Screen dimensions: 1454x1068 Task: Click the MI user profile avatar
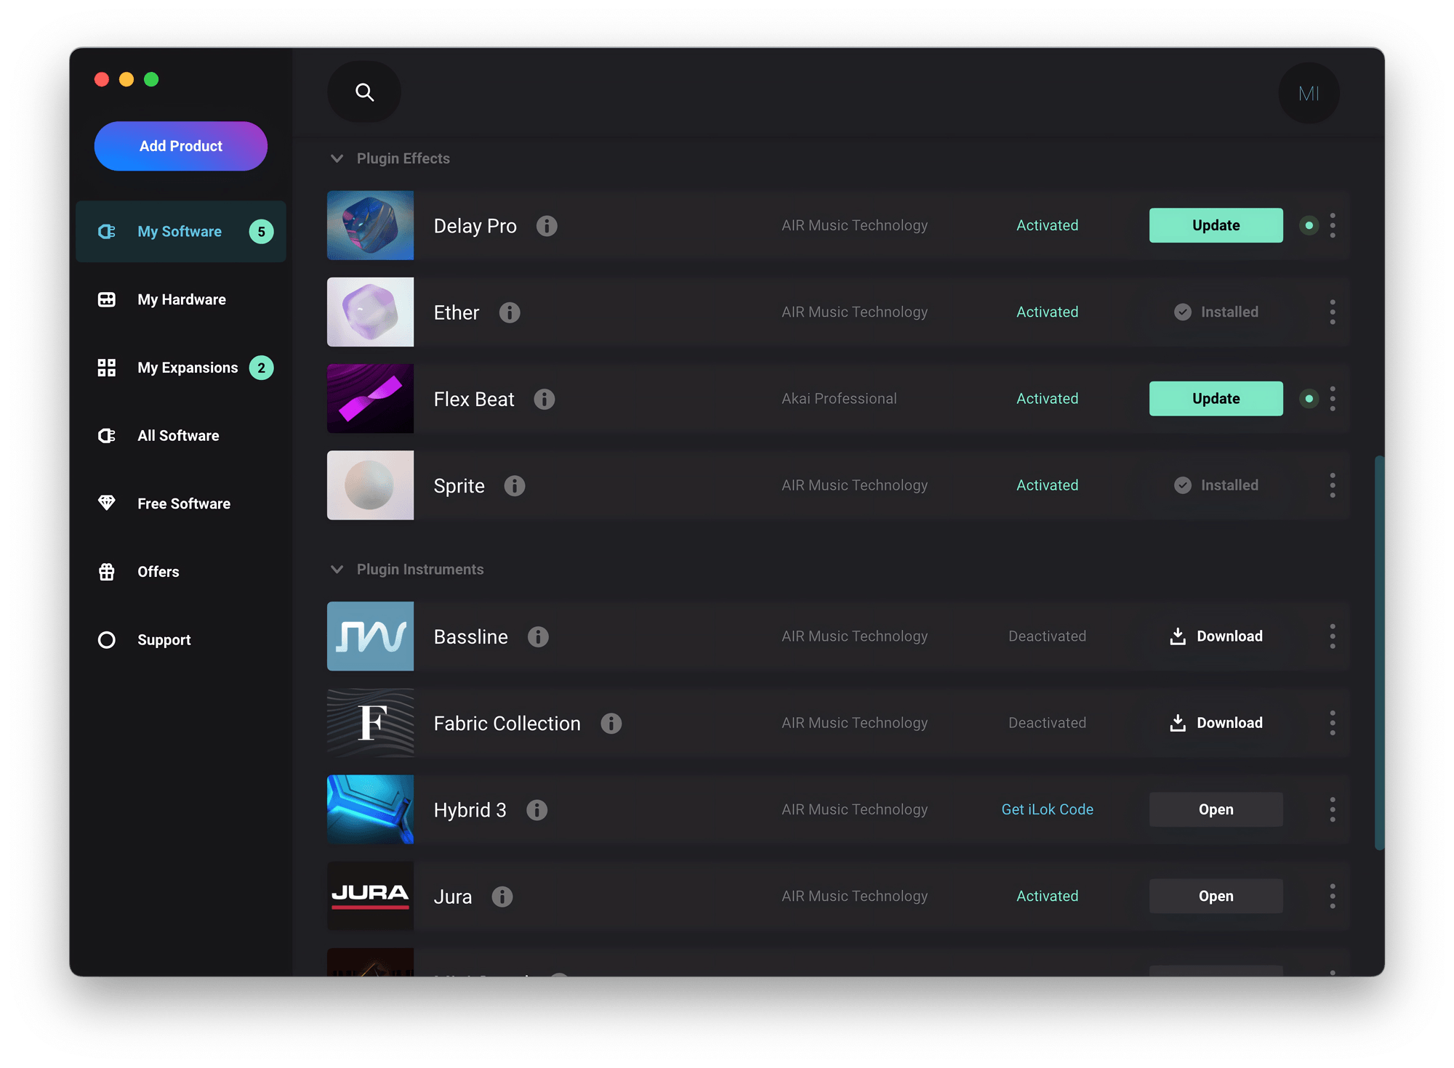tap(1309, 93)
